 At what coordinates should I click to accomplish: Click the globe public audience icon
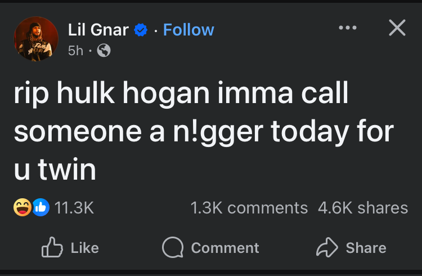pos(104,51)
